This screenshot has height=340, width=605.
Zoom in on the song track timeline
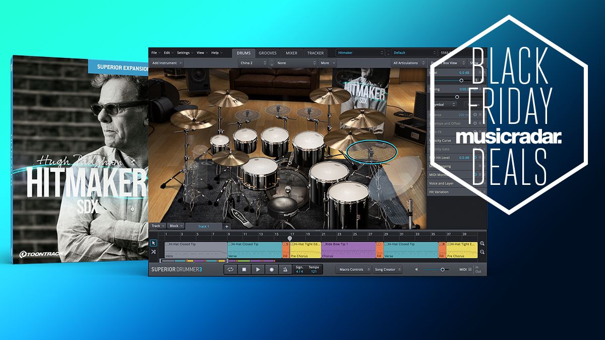click(482, 243)
